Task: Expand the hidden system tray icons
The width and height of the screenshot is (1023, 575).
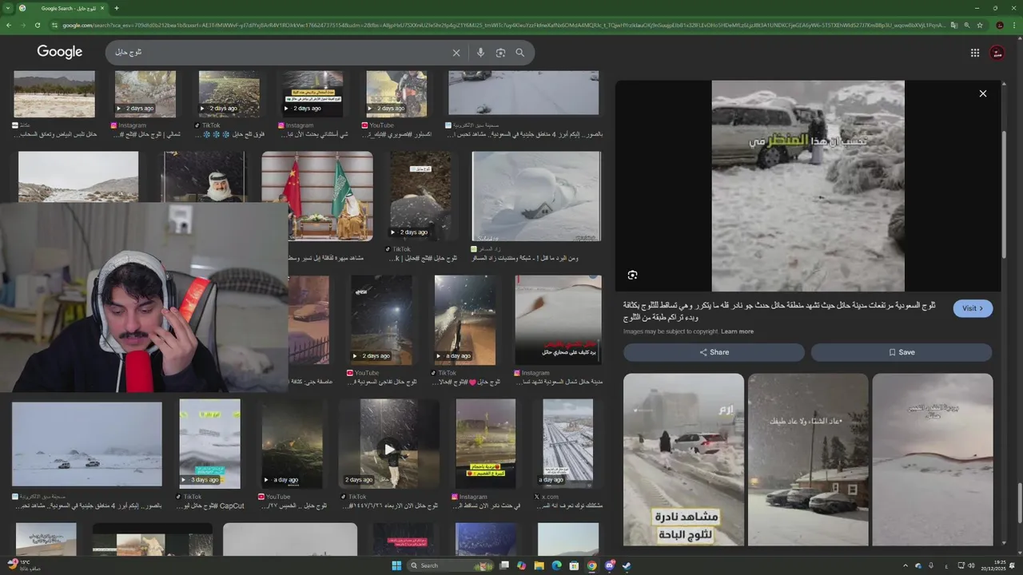Action: pos(906,565)
